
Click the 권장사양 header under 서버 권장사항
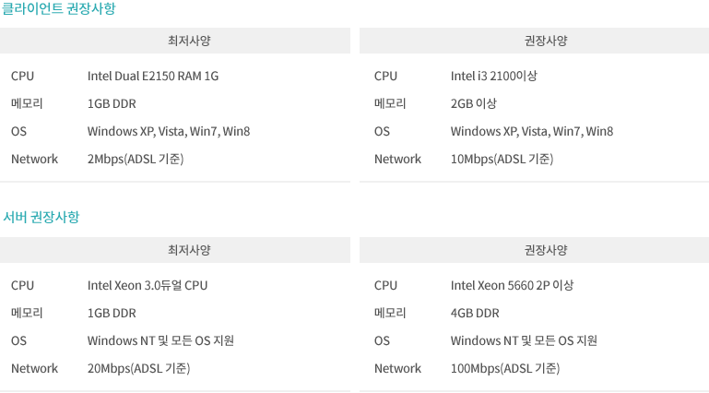coord(546,250)
